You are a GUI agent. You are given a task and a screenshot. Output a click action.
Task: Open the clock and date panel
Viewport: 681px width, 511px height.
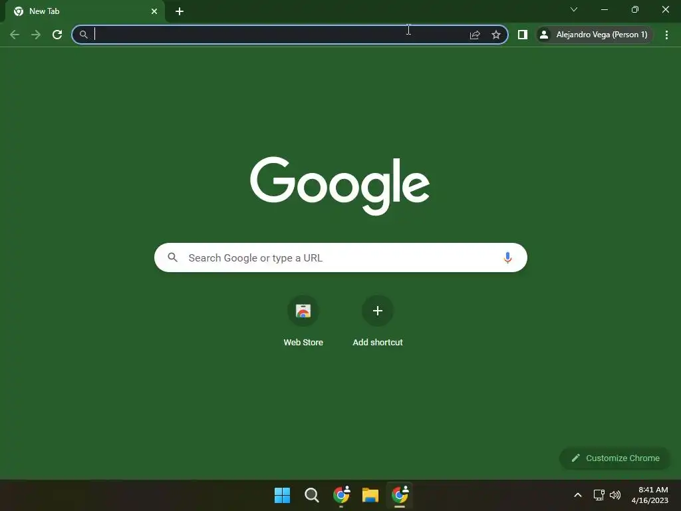coord(650,495)
